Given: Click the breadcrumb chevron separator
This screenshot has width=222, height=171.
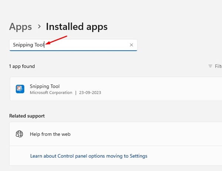Looking at the screenshot, I should click(x=39, y=27).
